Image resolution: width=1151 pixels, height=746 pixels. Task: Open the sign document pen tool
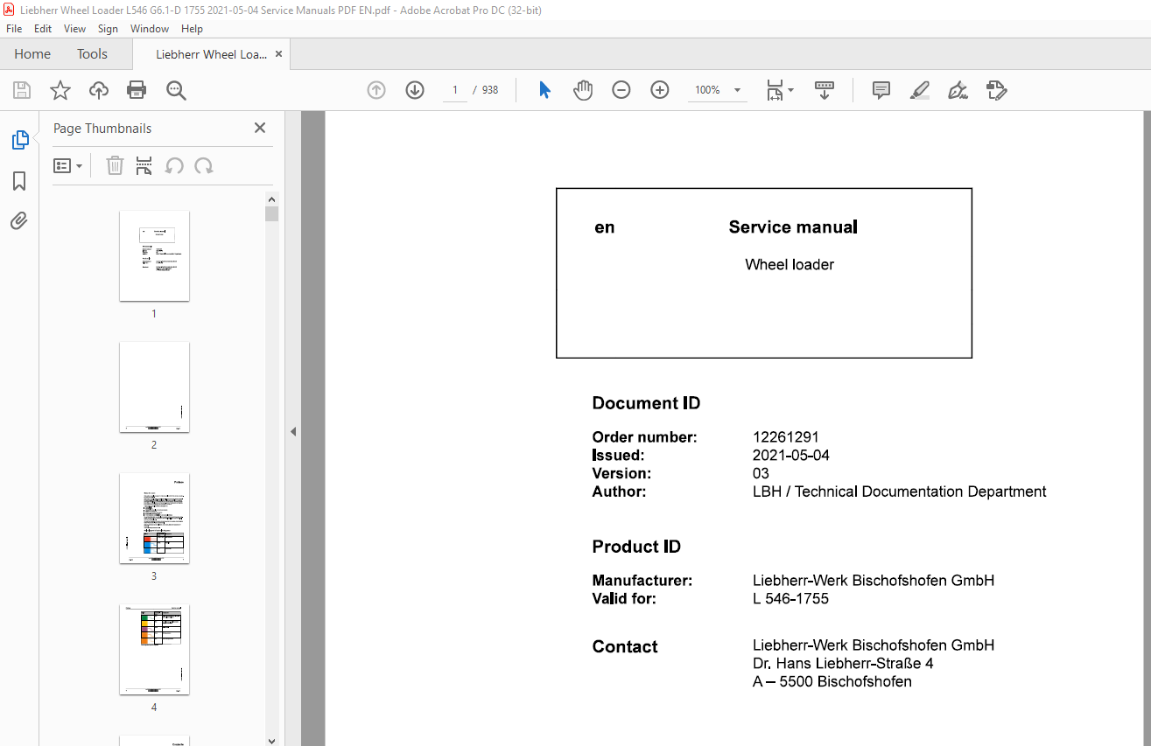click(958, 90)
